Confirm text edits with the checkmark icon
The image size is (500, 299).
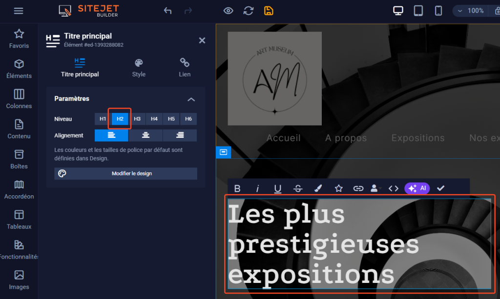pyautogui.click(x=440, y=188)
